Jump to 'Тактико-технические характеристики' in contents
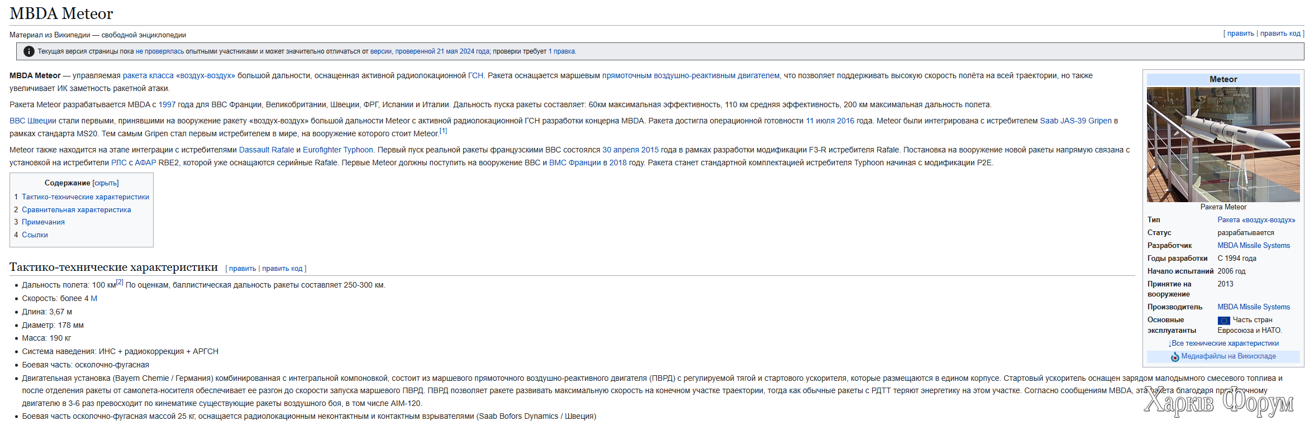Screen dimensions: 1314x430 85,197
